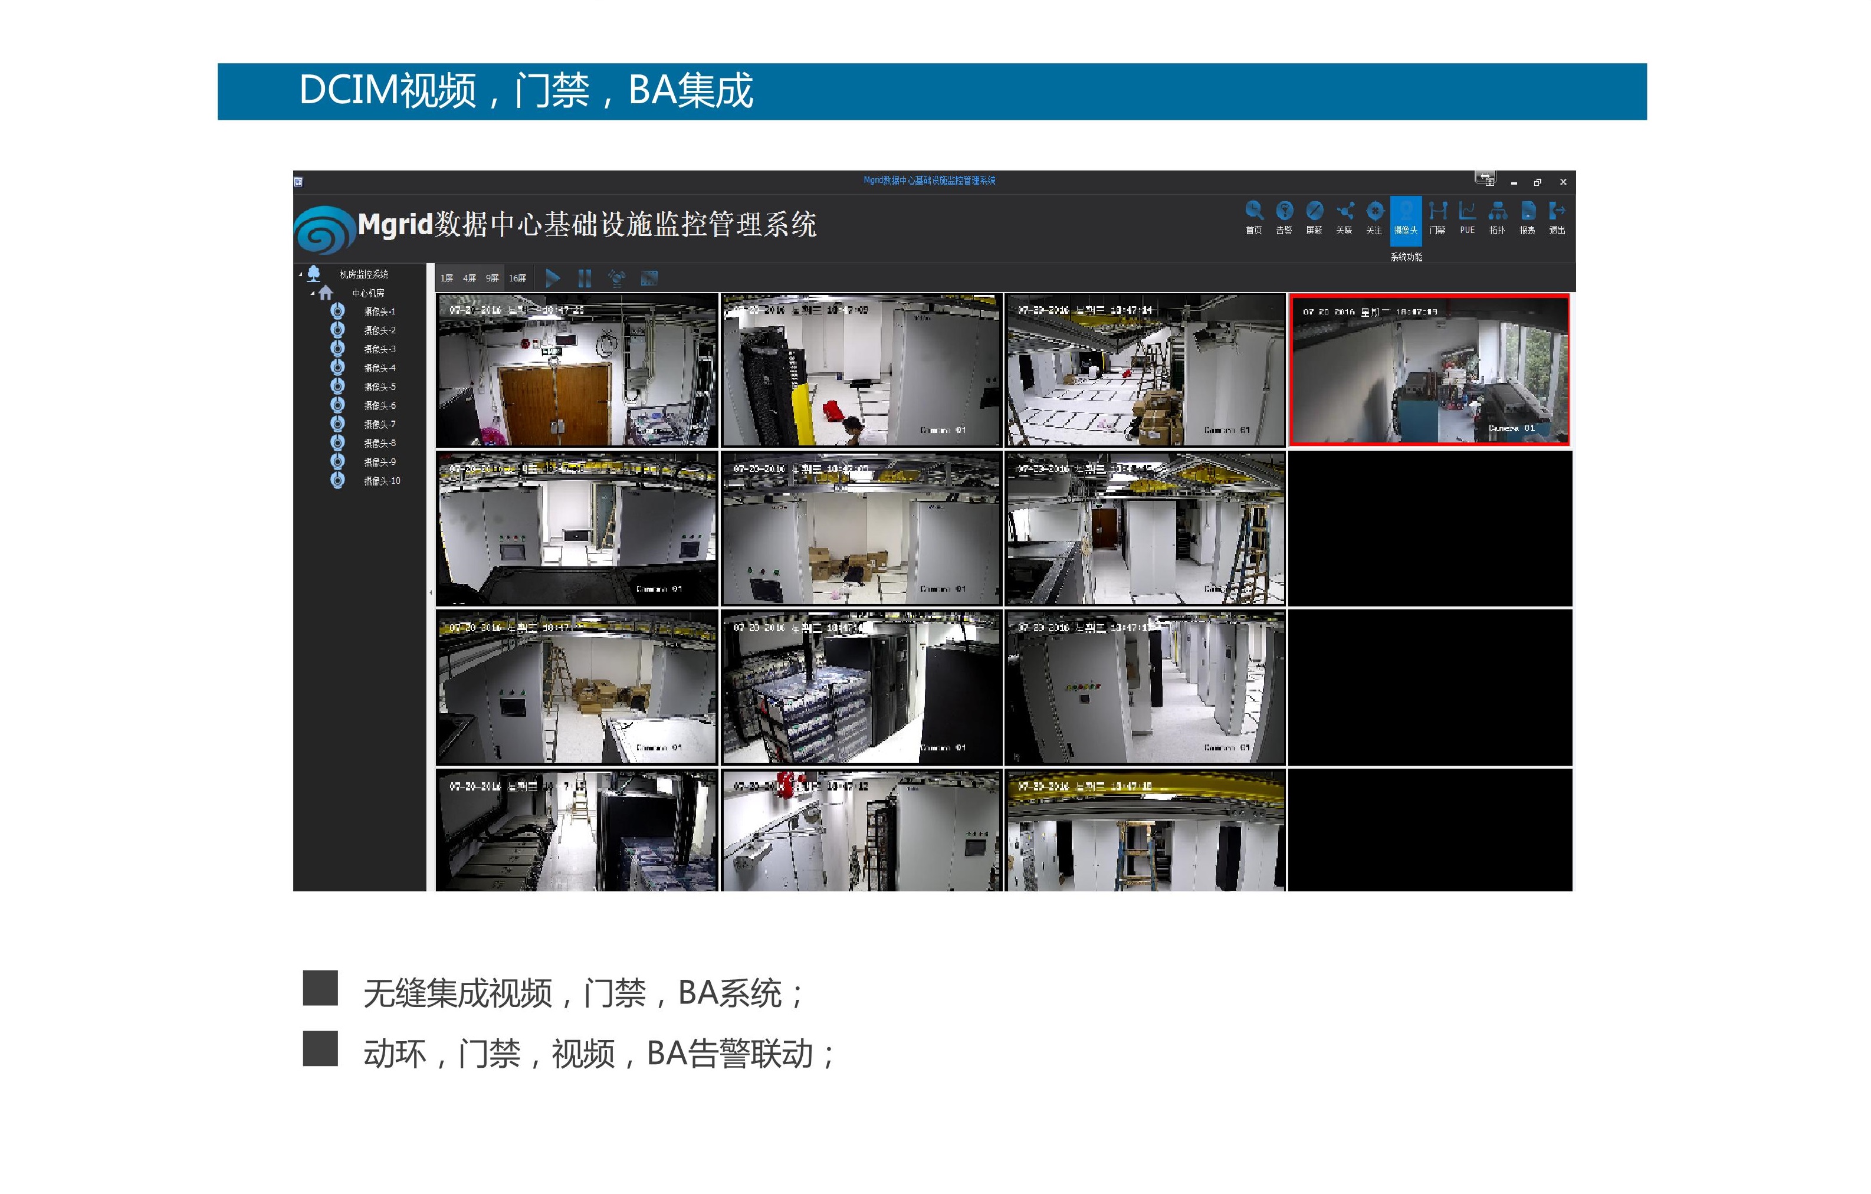Select 摄像头-7 in the camera tree

(380, 424)
